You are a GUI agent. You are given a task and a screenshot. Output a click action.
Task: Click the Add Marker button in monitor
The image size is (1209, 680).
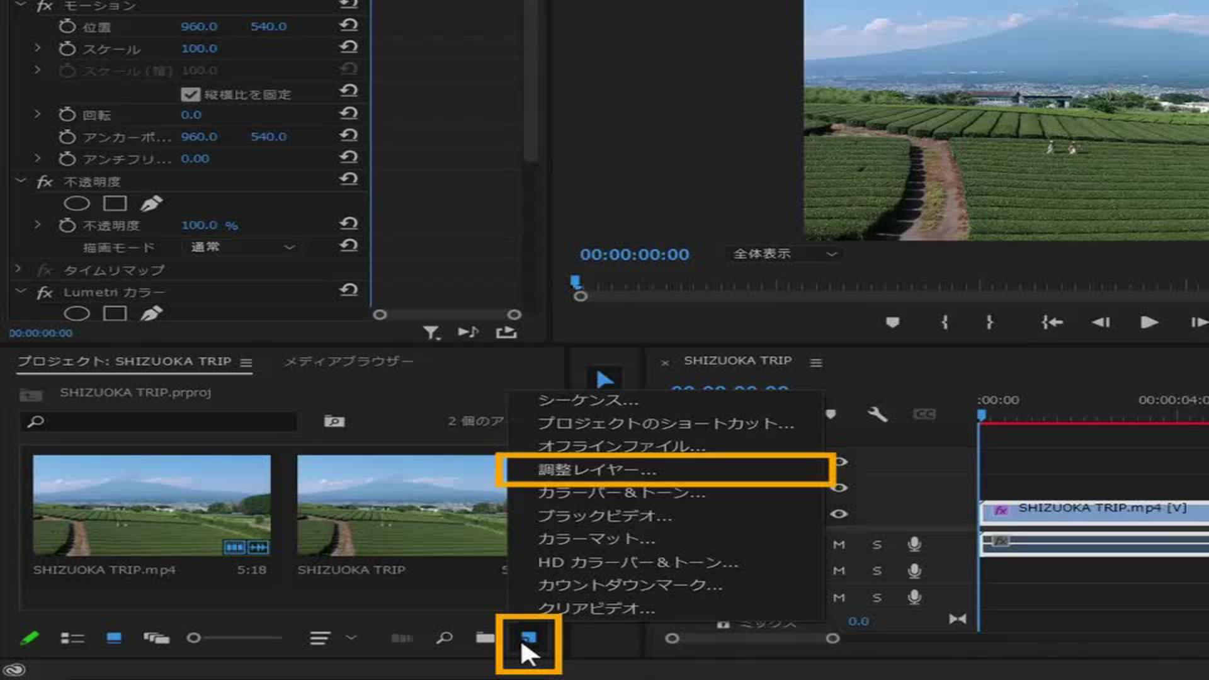(892, 322)
